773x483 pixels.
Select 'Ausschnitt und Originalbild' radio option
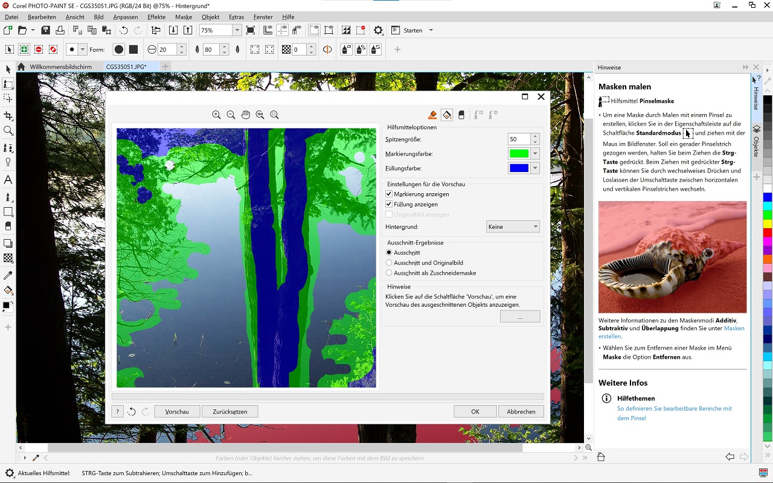pos(390,263)
